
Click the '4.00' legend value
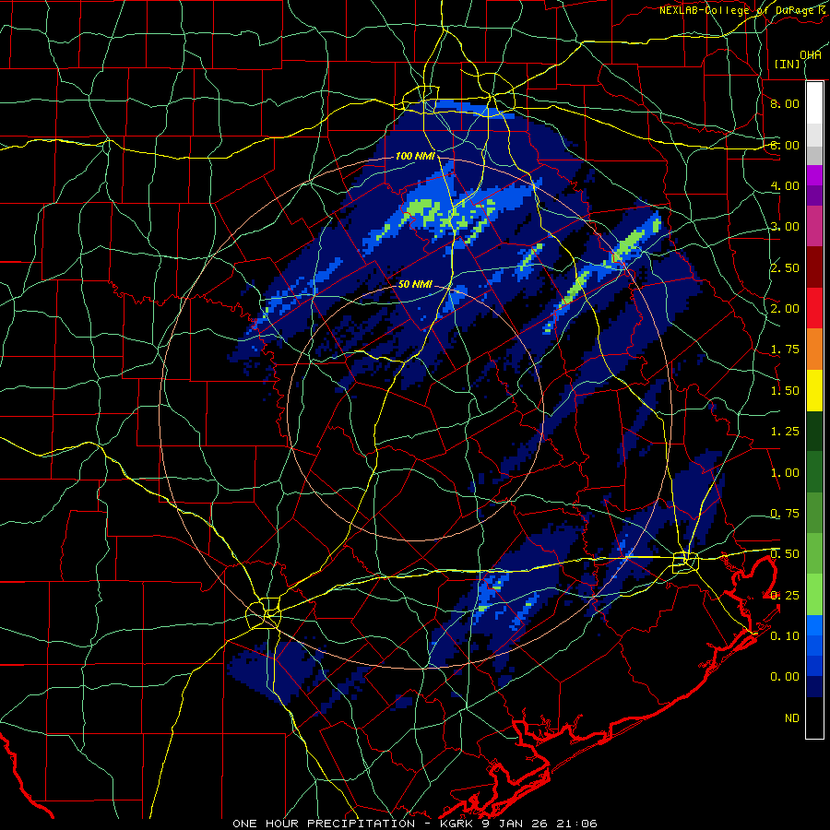point(785,185)
